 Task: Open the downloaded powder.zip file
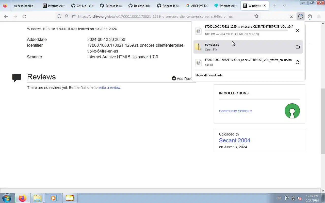point(248,47)
